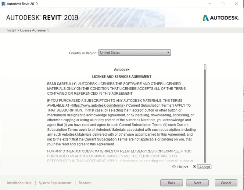Cancel the installation
The height and width of the screenshot is (190, 244).
[x=226, y=183]
